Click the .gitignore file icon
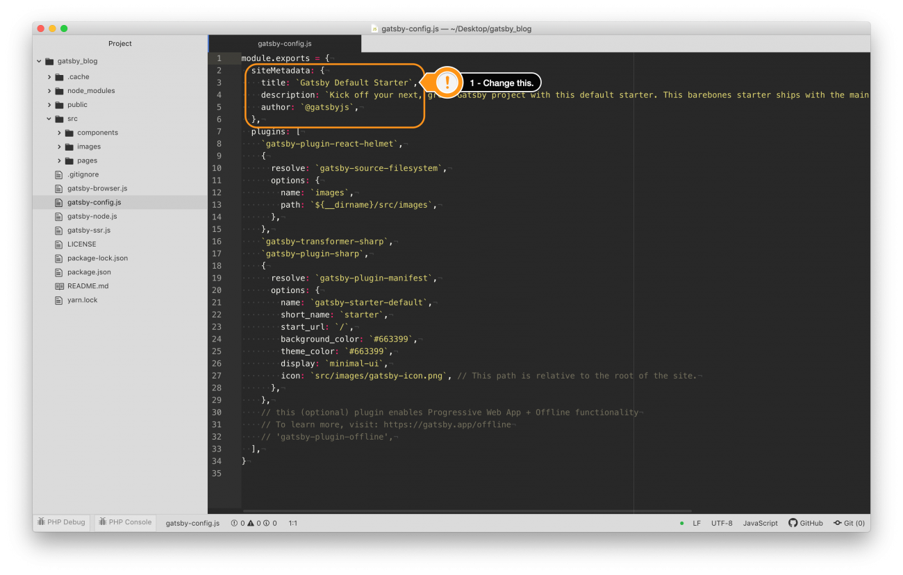 click(x=59, y=174)
